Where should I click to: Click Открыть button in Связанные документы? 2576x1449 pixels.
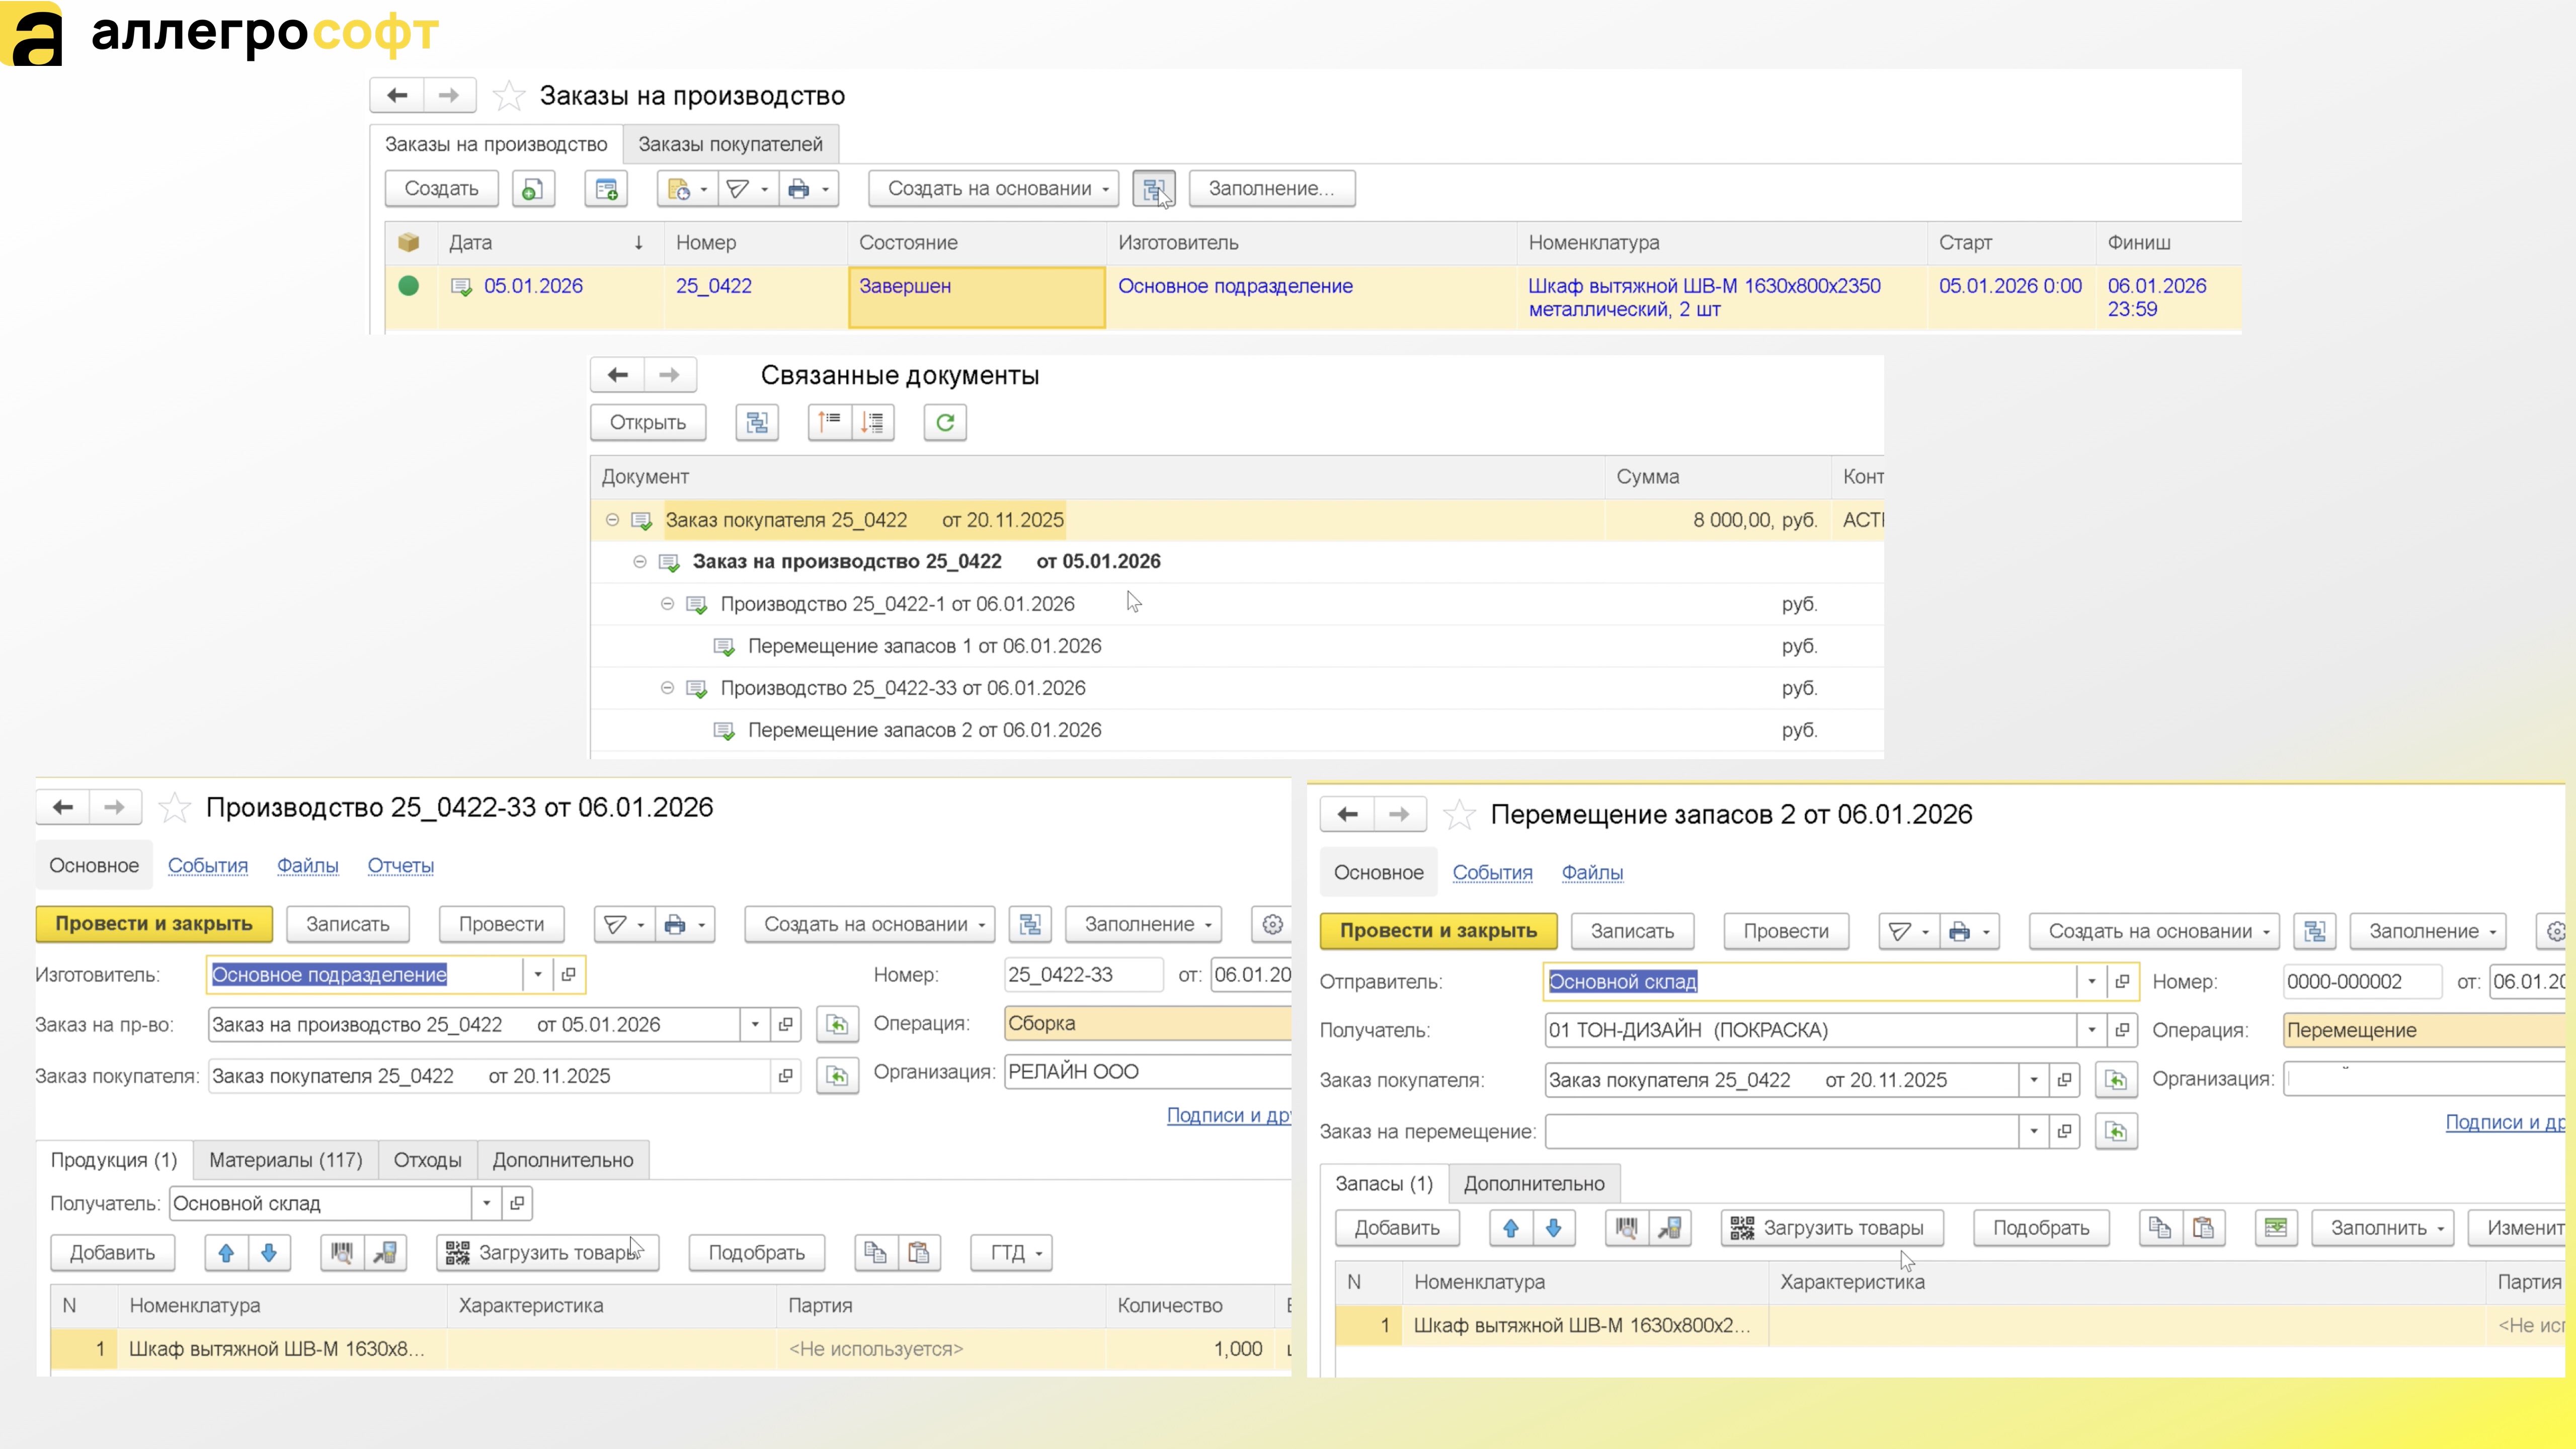[647, 422]
